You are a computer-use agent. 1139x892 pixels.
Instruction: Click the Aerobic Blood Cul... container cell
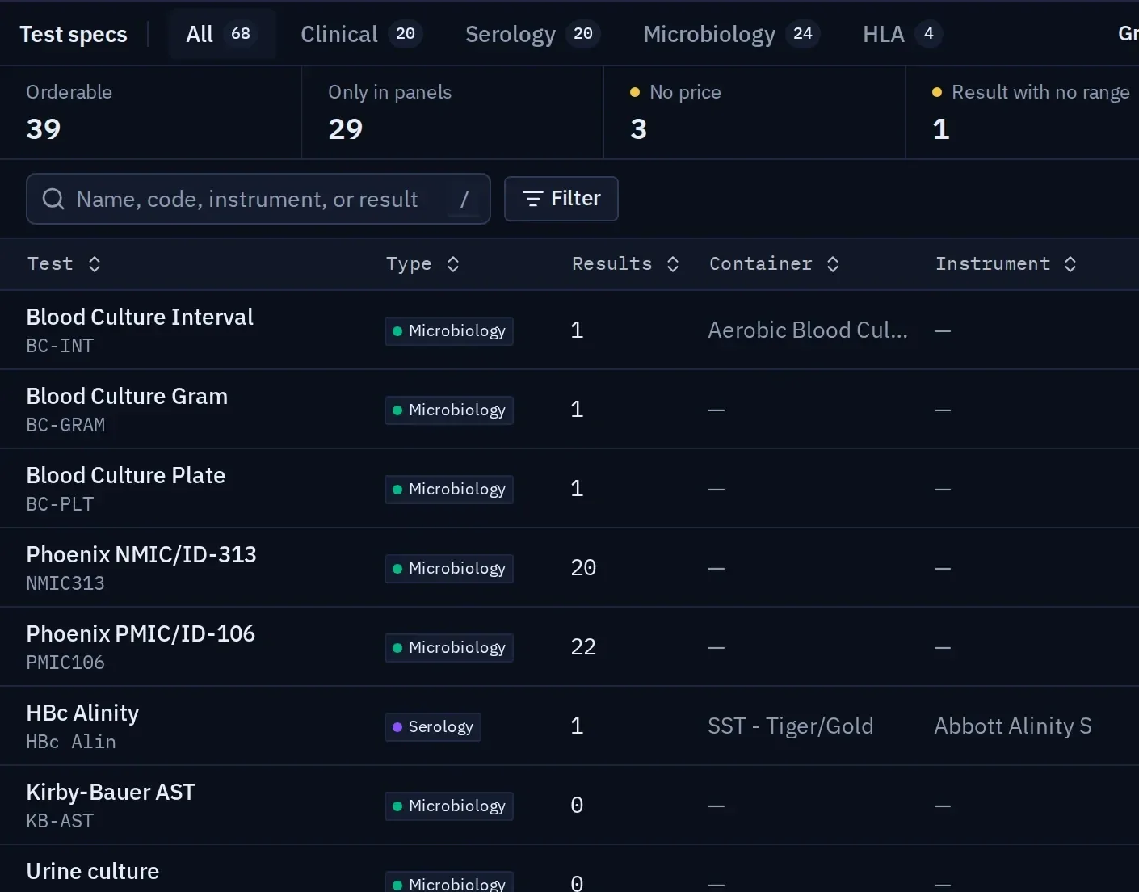tap(808, 330)
